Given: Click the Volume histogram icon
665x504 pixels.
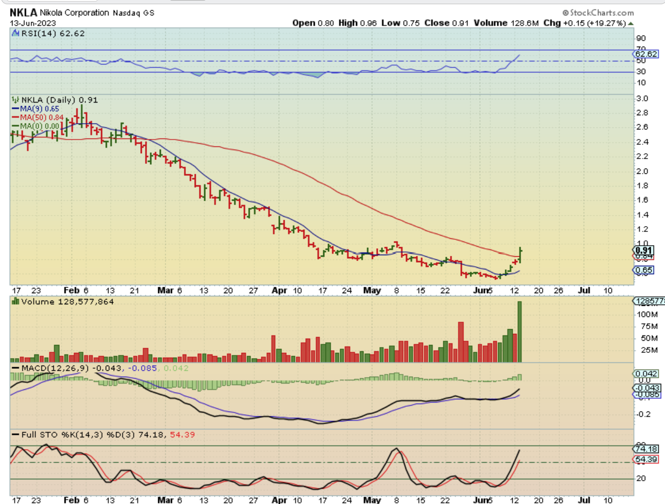Looking at the screenshot, I should click(x=16, y=302).
